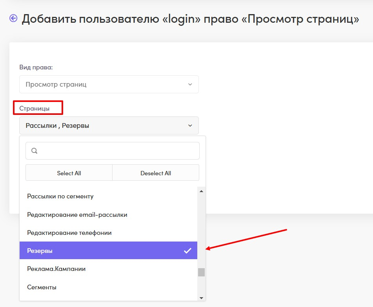Open the Вид права dropdown
Viewport: 373px width, 307px height.
point(109,84)
